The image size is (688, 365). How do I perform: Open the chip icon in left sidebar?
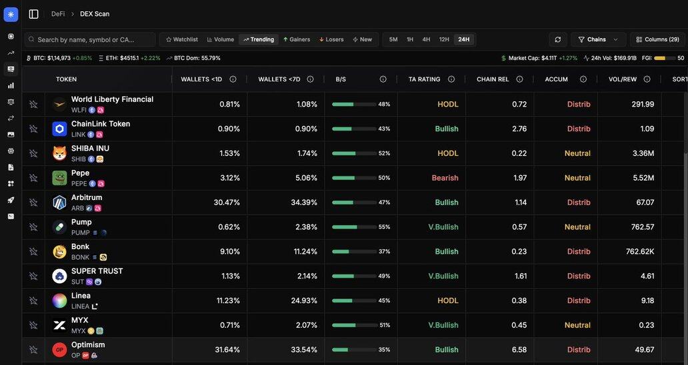11,37
